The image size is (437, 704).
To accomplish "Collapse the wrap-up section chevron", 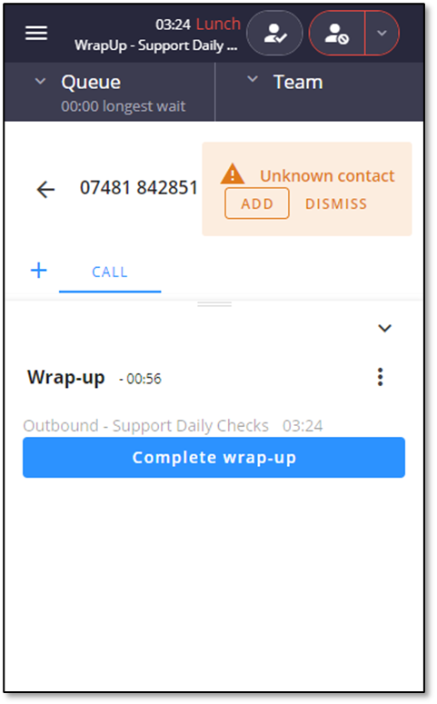I will (x=385, y=328).
